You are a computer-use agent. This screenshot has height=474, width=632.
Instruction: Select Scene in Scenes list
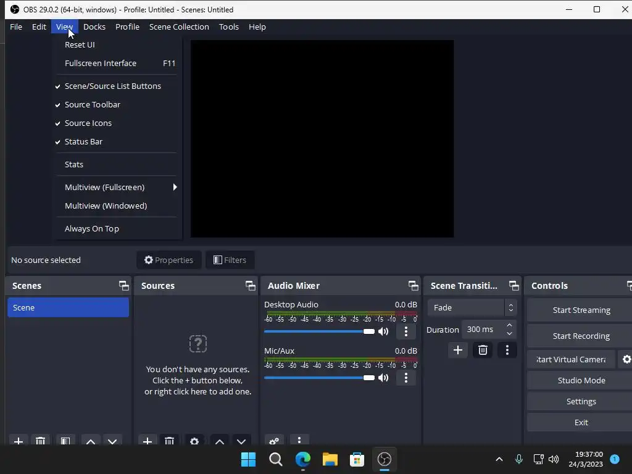point(68,307)
